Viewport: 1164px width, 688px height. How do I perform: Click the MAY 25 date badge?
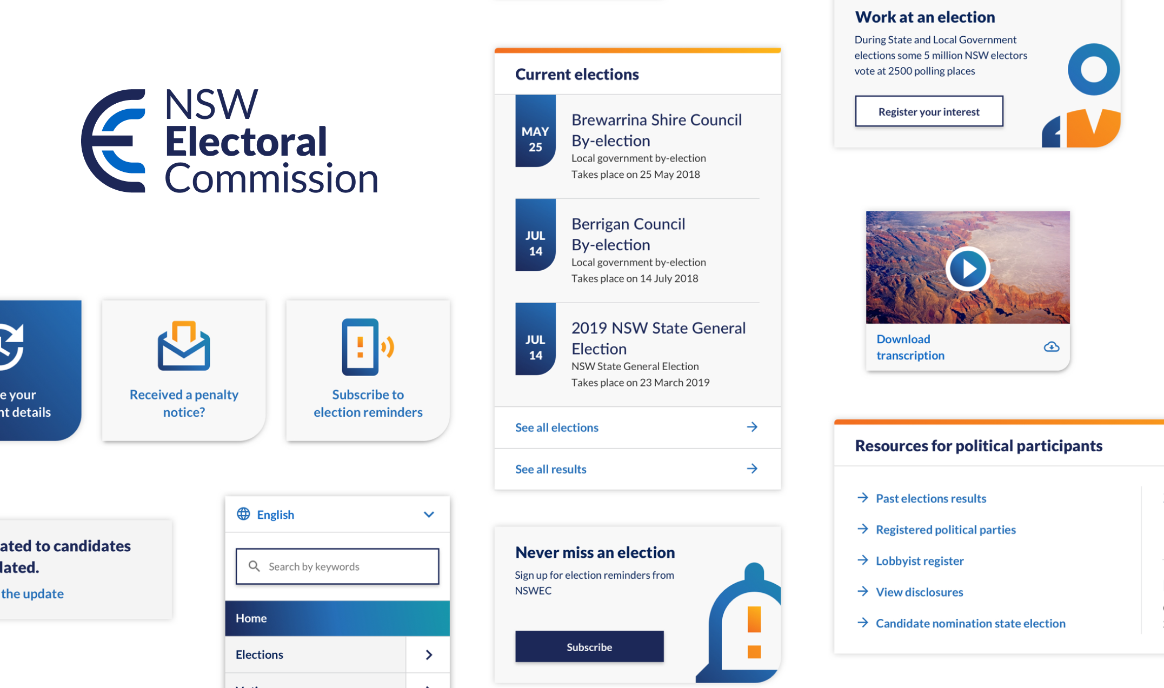(x=535, y=131)
